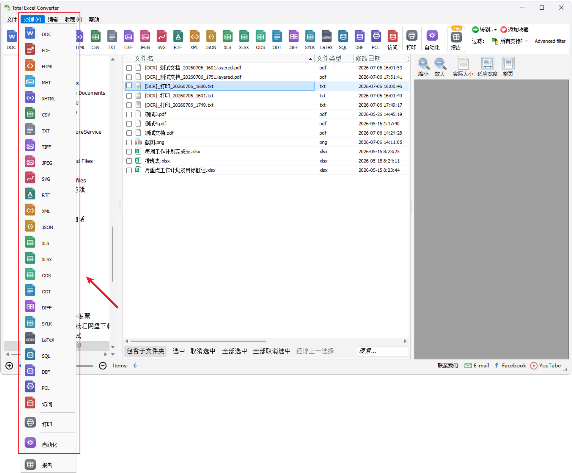Click the 整页 preview icon
Screen dimensions: 572x473
[x=508, y=67]
